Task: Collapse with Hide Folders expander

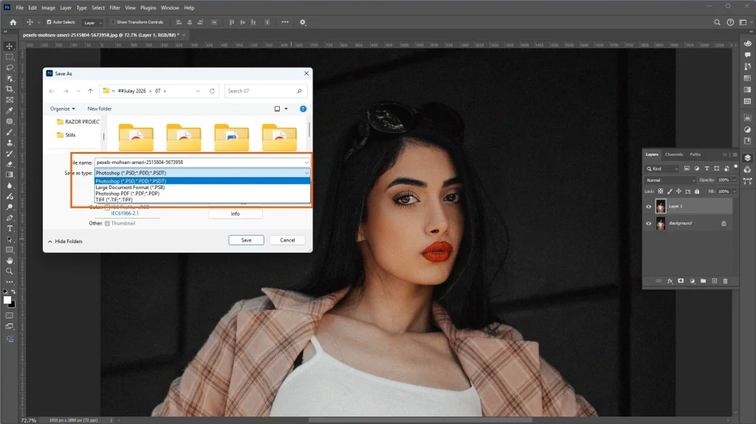Action: click(65, 242)
